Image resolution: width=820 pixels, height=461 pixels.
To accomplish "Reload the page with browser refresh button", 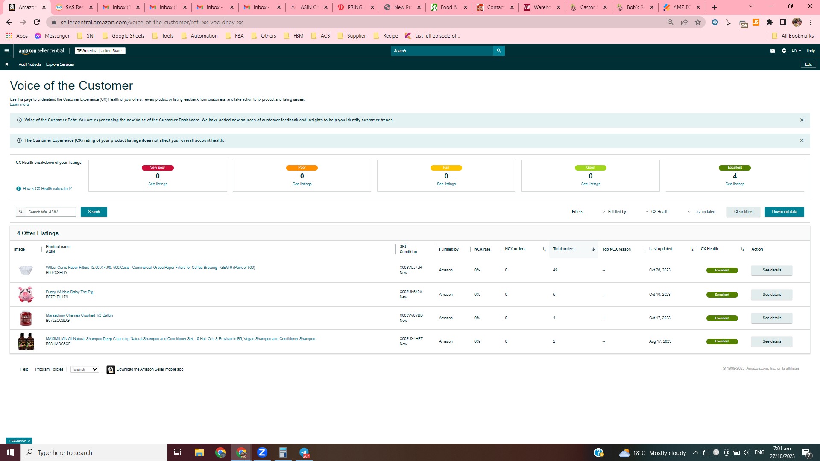I will (37, 22).
